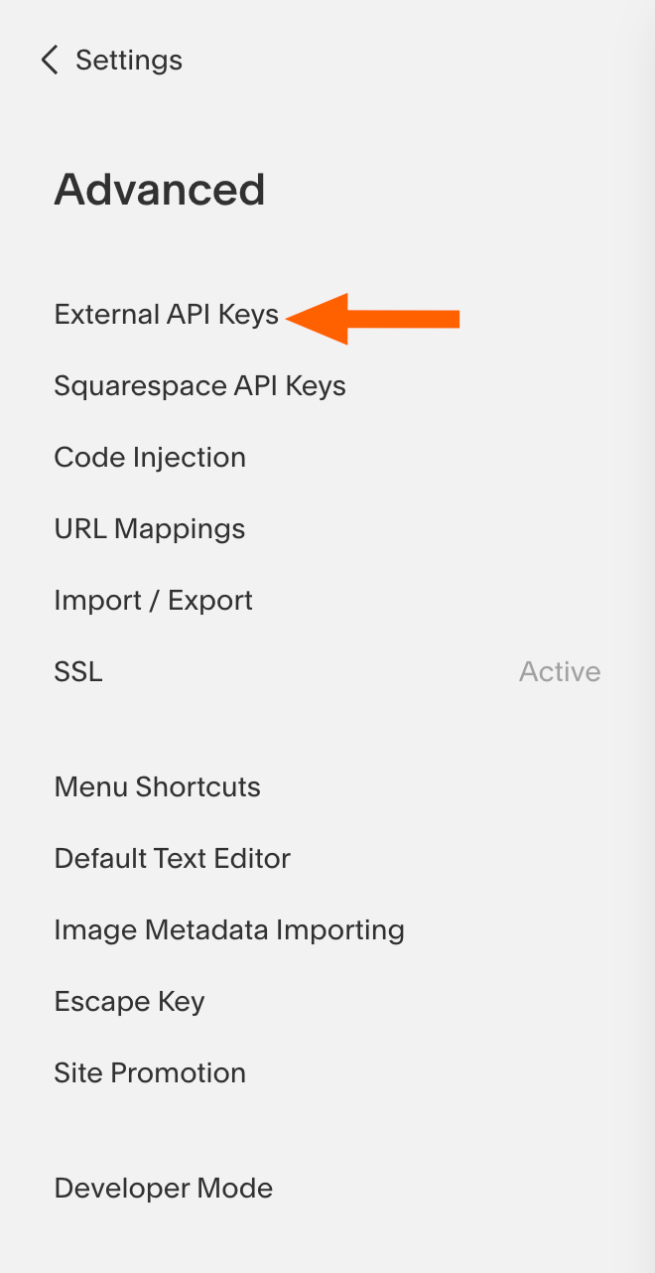The image size is (655, 1273).
Task: Choose the Escape Key option
Action: (129, 1002)
